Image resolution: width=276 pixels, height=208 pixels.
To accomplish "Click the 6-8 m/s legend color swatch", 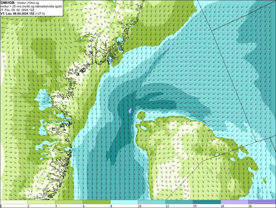I will pyautogui.click(x=97, y=202).
